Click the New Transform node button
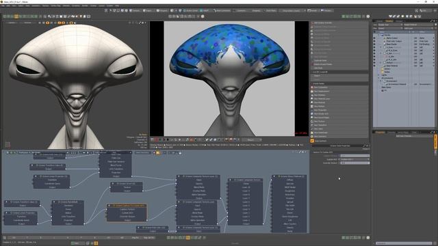 click(339, 125)
